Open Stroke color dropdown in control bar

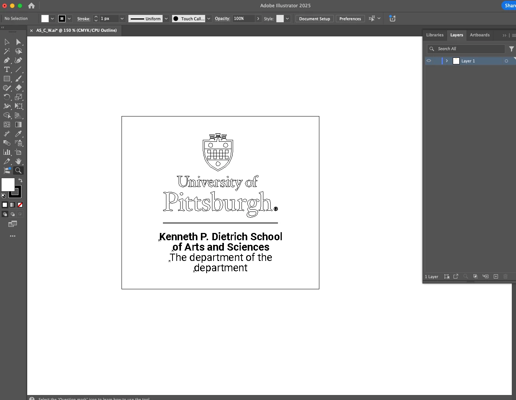(69, 18)
